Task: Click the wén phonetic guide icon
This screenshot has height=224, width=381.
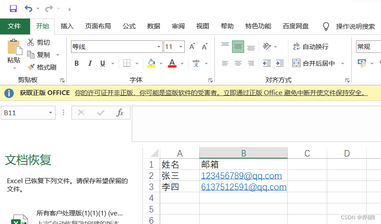Action: click(196, 63)
